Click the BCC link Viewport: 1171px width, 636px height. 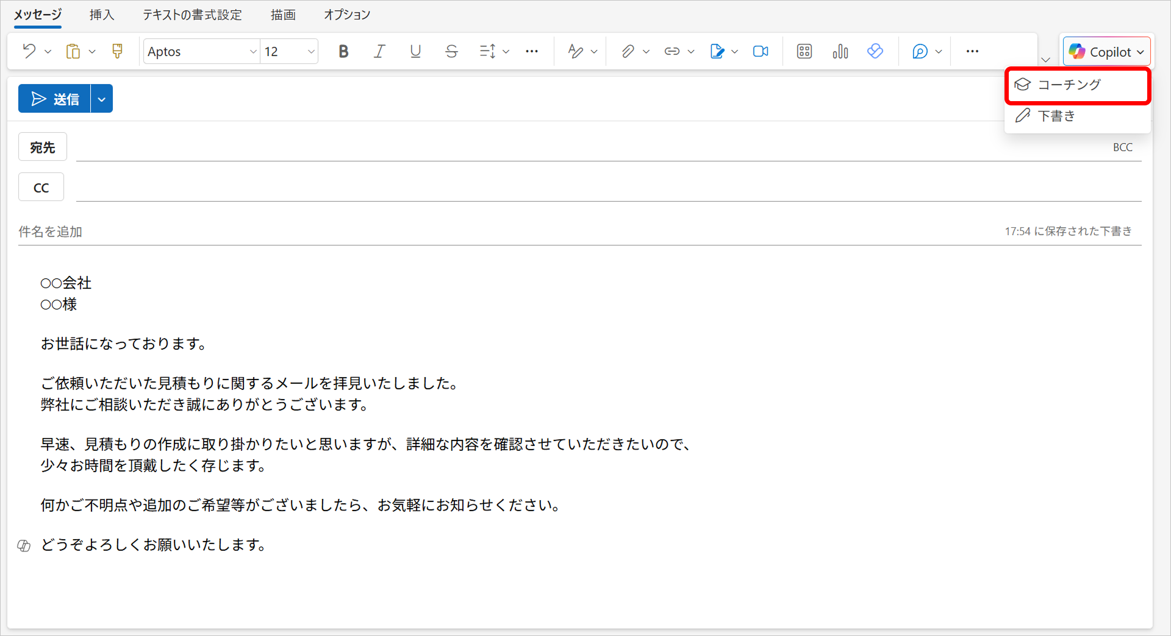1122,147
